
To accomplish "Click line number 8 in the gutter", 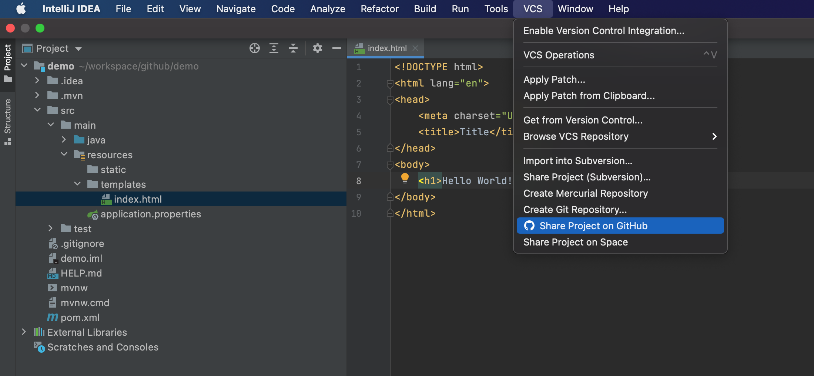I will point(358,181).
